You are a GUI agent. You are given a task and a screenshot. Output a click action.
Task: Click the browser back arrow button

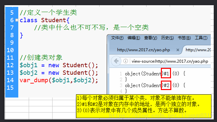click(x=116, y=61)
